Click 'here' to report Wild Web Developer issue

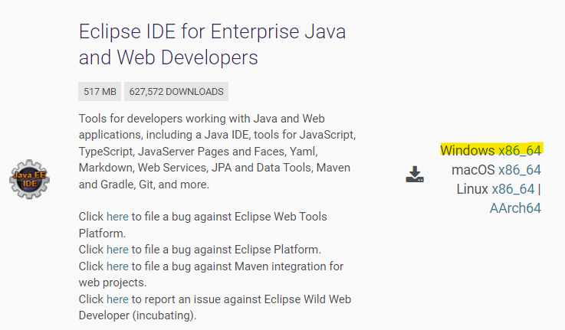point(117,299)
